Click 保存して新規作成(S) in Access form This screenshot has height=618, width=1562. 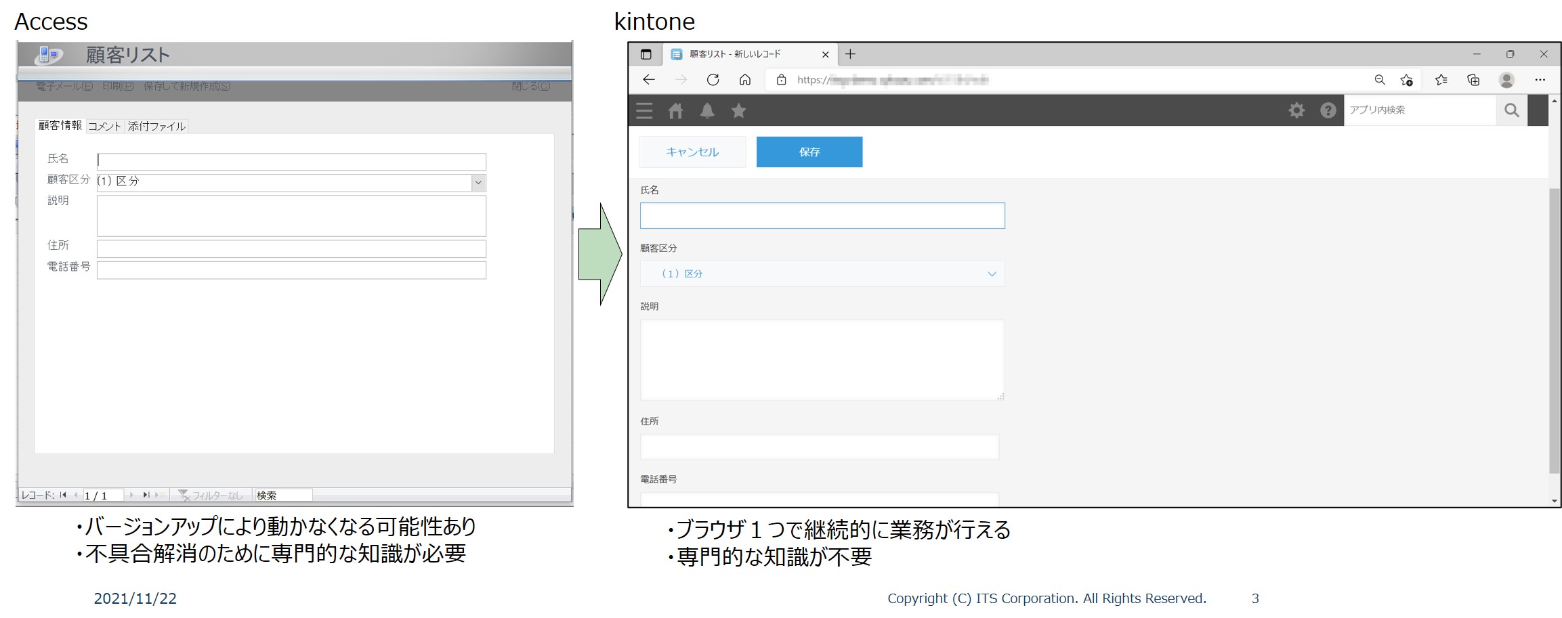click(187, 87)
